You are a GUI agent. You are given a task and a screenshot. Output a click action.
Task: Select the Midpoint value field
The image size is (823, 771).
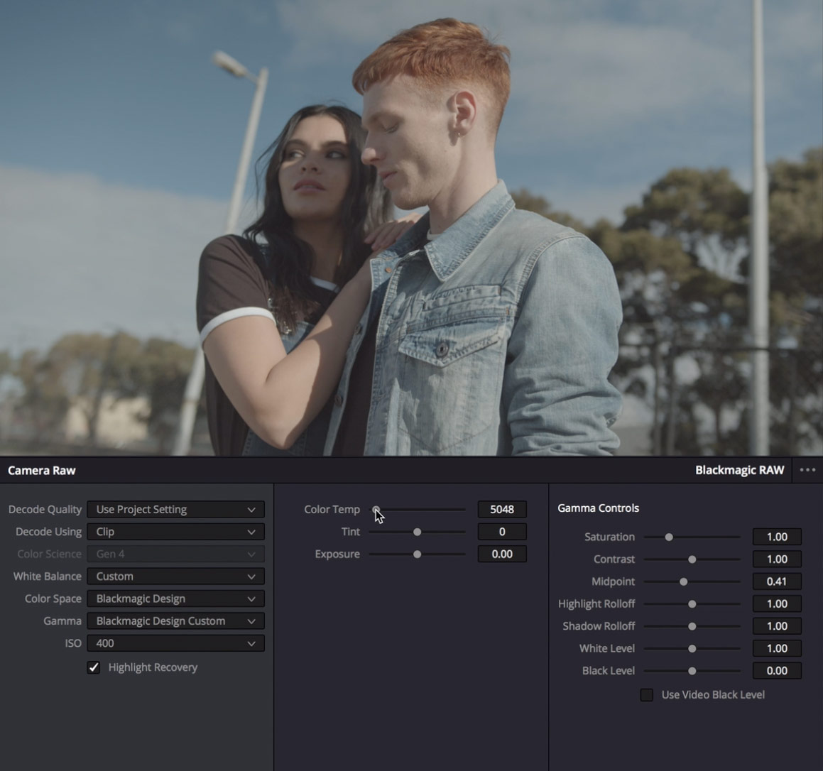(777, 581)
